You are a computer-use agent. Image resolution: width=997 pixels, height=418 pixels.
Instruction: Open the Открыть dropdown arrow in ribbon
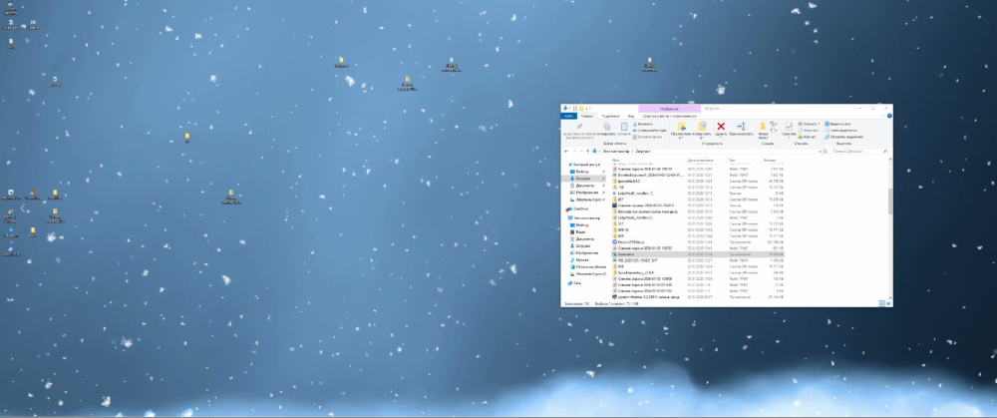pyautogui.click(x=819, y=124)
